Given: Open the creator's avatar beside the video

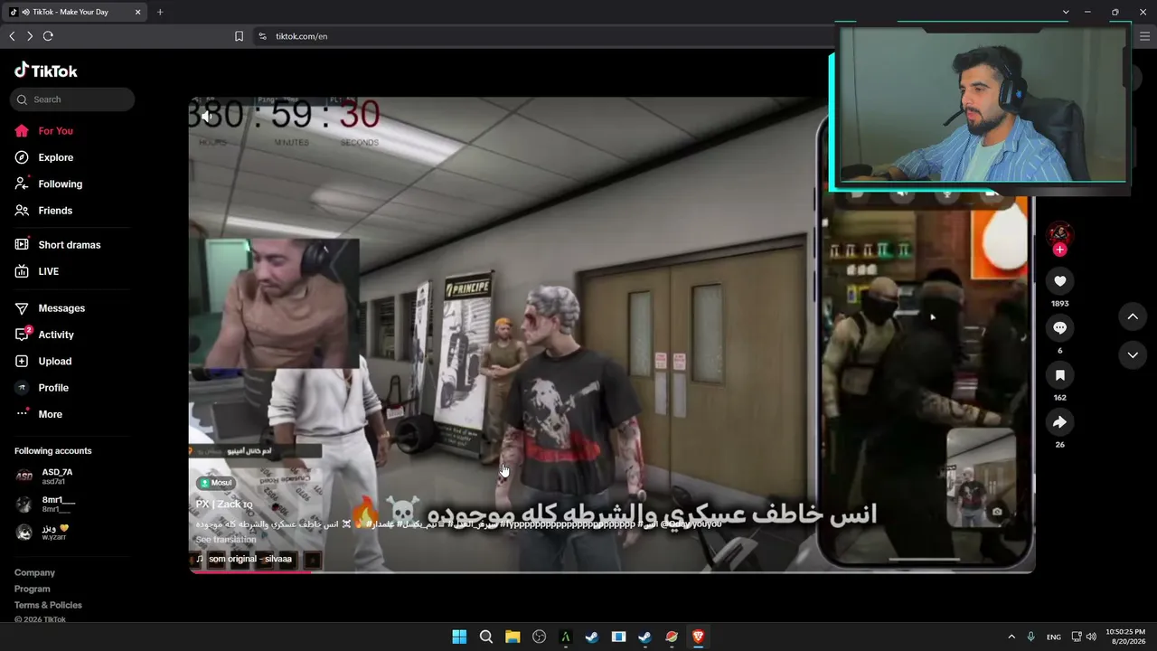Looking at the screenshot, I should 1060,234.
